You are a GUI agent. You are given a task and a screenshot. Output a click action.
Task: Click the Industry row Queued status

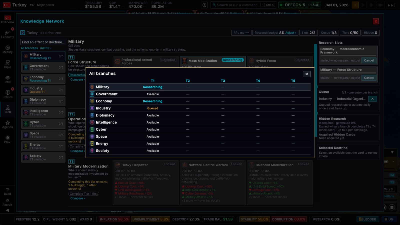tap(152, 108)
